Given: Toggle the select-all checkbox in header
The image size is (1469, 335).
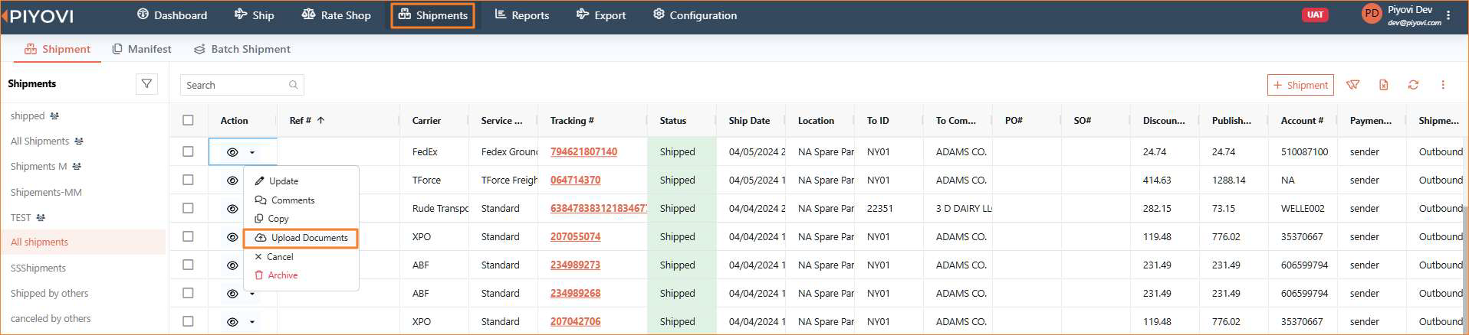Looking at the screenshot, I should pyautogui.click(x=188, y=120).
